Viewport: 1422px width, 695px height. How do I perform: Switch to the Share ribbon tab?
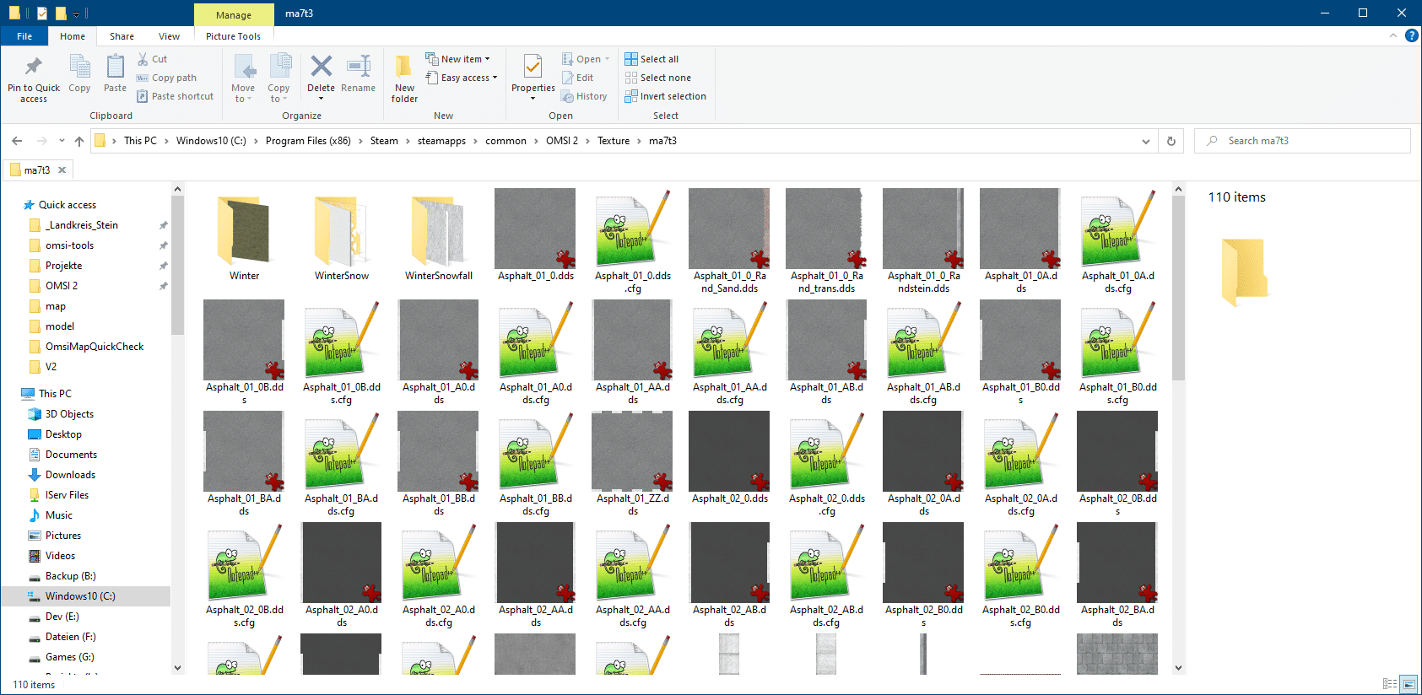point(122,36)
